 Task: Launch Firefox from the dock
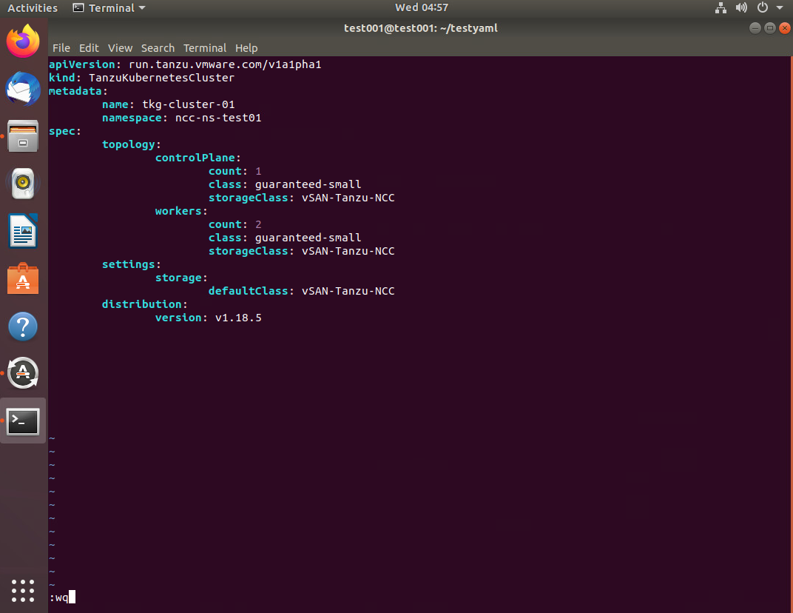click(23, 41)
